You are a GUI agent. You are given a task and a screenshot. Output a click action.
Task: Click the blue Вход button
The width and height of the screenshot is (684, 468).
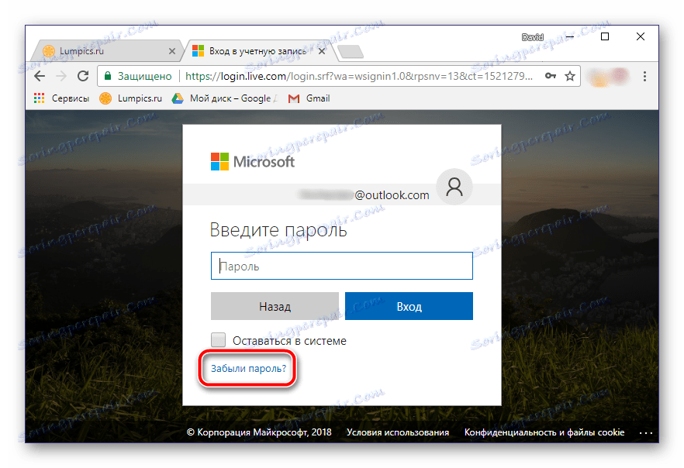point(409,306)
